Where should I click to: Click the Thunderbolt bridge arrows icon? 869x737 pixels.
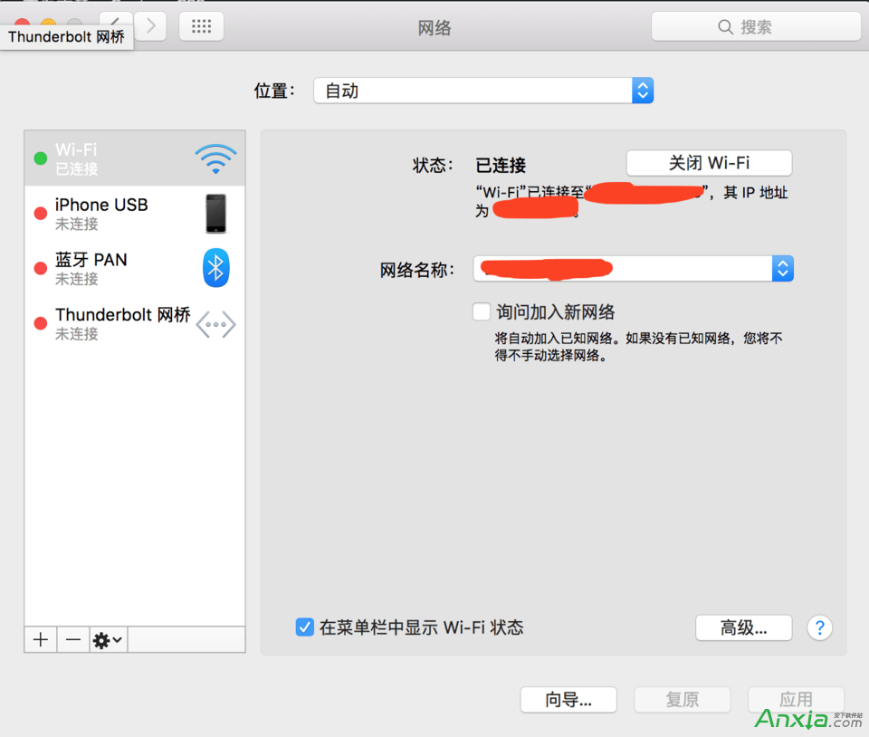pyautogui.click(x=216, y=324)
